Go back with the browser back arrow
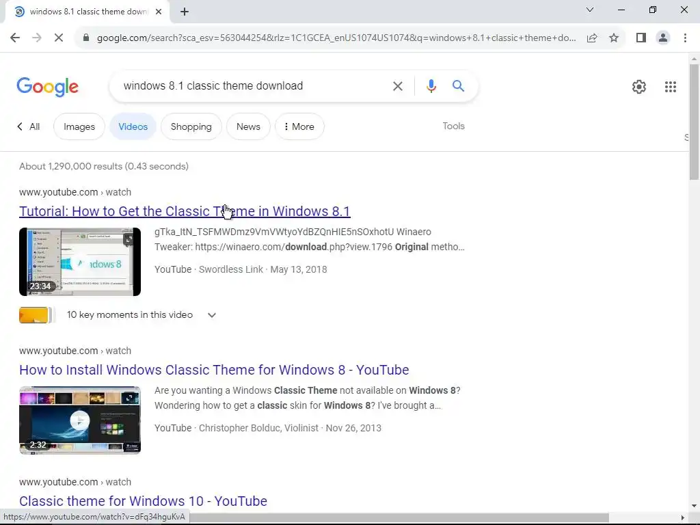Viewport: 700px width, 525px height. pos(15,38)
